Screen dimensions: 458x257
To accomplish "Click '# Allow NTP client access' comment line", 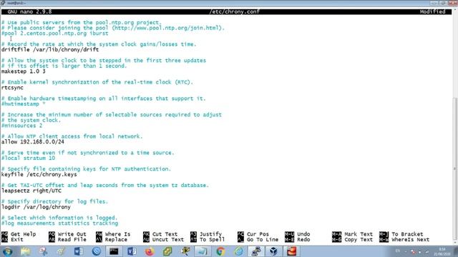I will pyautogui.click(x=72, y=136).
